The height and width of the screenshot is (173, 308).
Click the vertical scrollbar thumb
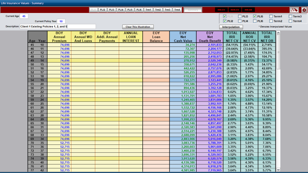[x=278, y=52]
